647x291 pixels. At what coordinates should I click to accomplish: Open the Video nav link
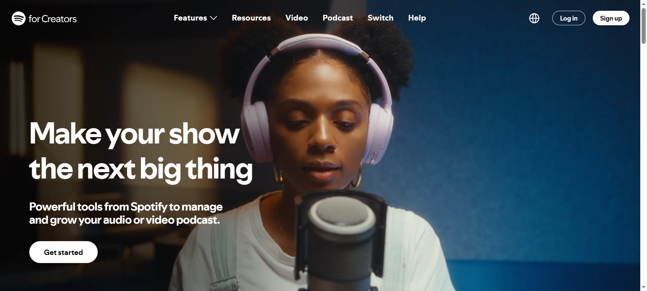296,18
